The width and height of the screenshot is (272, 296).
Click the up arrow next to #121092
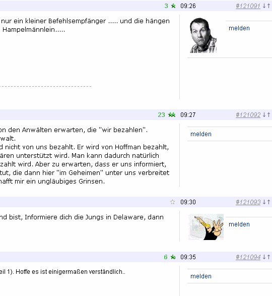pos(268,115)
